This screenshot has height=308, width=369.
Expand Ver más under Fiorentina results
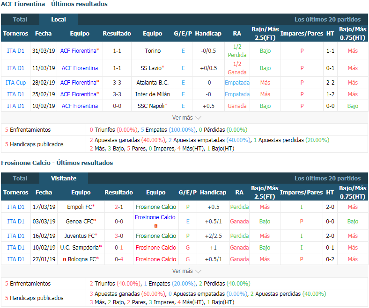point(186,118)
